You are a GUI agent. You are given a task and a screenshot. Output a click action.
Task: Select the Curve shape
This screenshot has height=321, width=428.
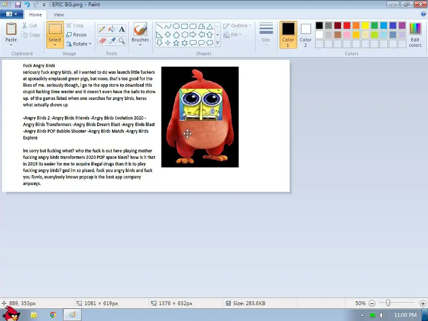(168, 26)
